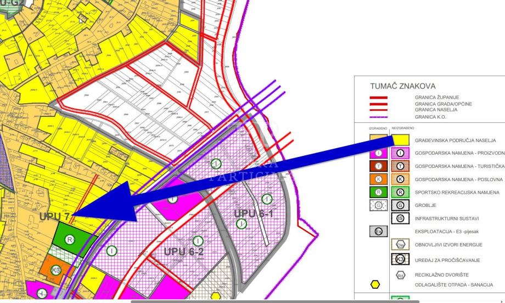Click the IZGRAĐENO column header

point(378,128)
